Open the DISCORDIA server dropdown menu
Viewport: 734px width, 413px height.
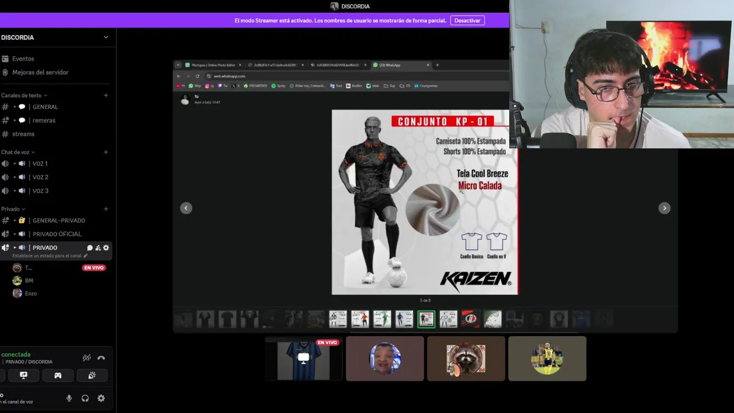[106, 37]
